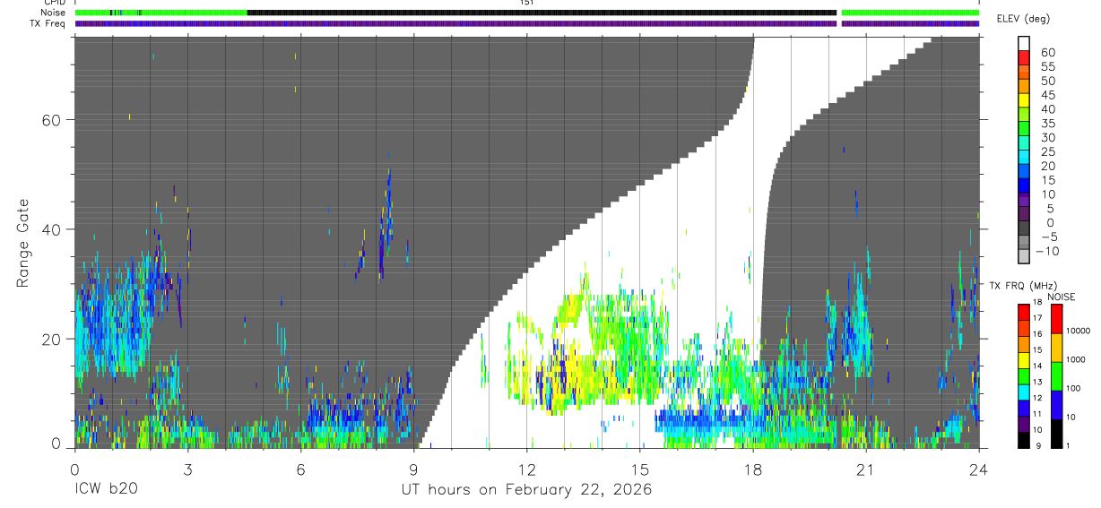Click the ELEV colorbar label '30'
The width and height of the screenshot is (1101, 508).
[1047, 138]
